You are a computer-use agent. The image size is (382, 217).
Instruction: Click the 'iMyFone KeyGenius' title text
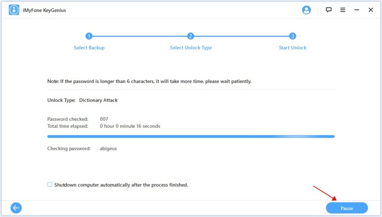tap(44, 10)
